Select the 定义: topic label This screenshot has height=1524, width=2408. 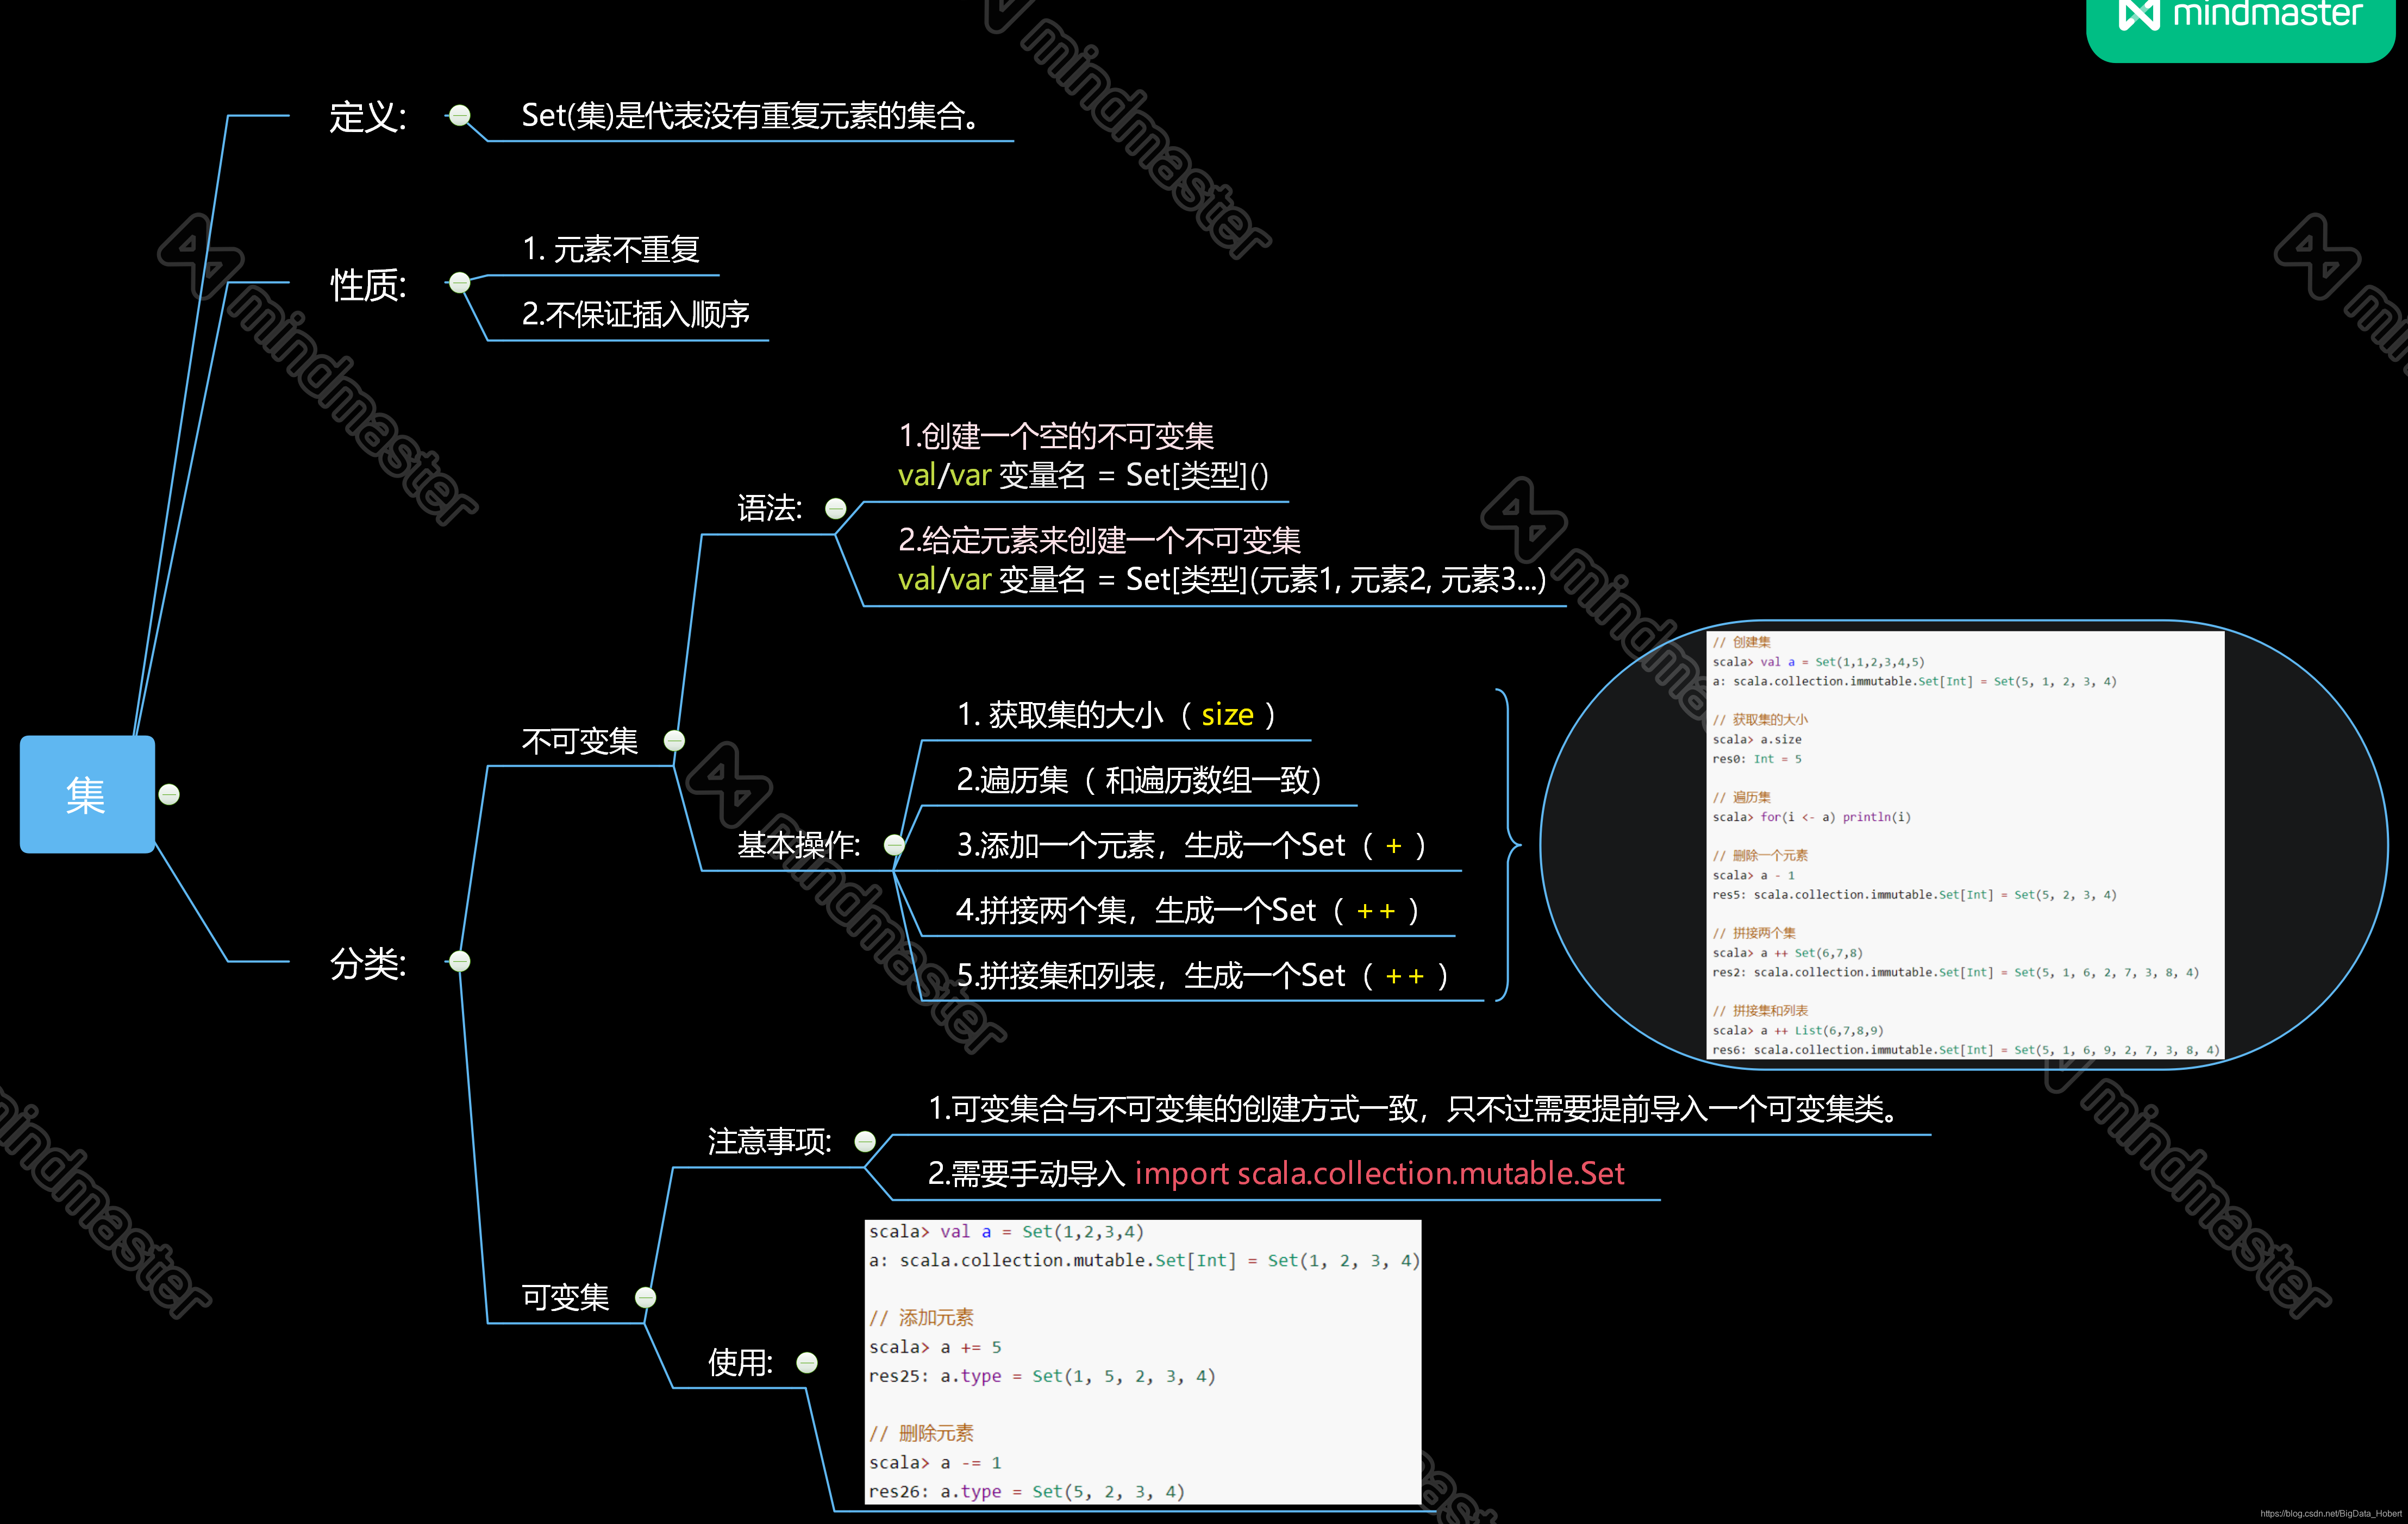(x=368, y=117)
